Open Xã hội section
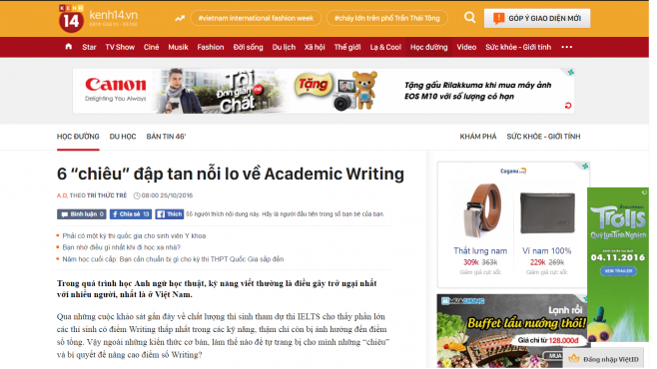The image size is (657, 369). [315, 47]
